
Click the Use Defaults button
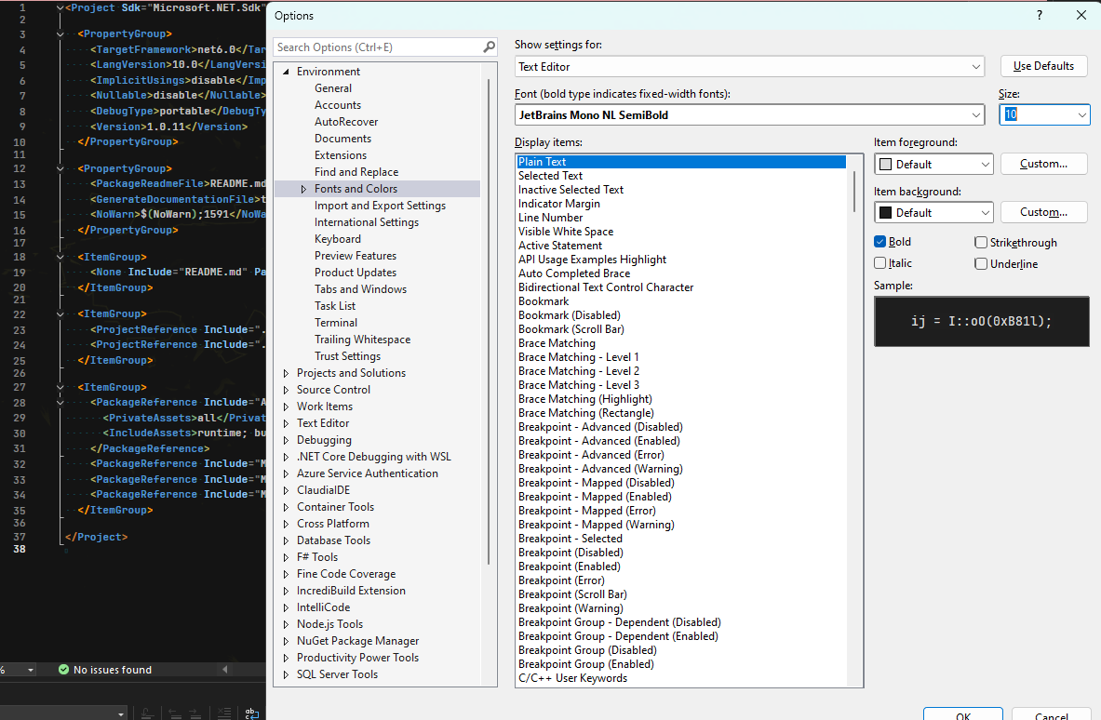pyautogui.click(x=1043, y=66)
